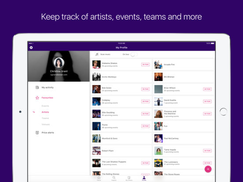Click the On Tour badge for Alabama Shakes
243x182 pixels.
(145, 65)
